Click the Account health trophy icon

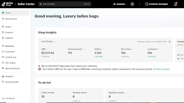[x=3, y=82]
